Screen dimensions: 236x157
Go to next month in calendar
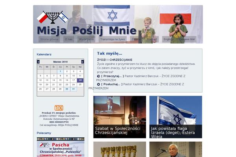coord(83,62)
